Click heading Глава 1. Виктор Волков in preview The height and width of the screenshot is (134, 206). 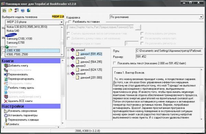(x=129, y=72)
